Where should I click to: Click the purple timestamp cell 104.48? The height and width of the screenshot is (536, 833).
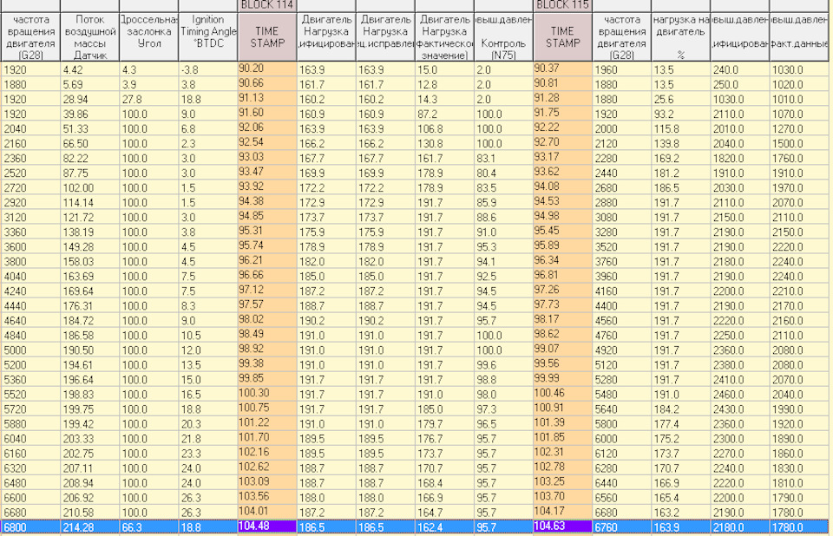click(267, 526)
